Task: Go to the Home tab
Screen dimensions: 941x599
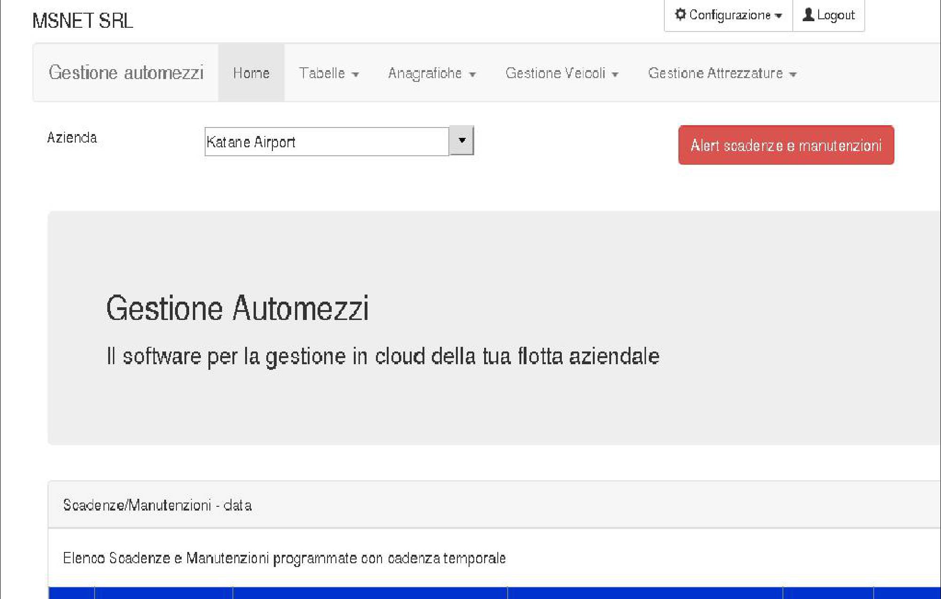Action: coord(251,72)
